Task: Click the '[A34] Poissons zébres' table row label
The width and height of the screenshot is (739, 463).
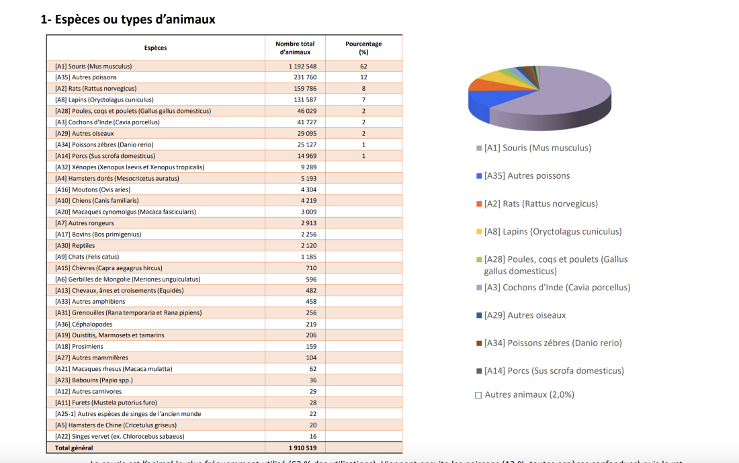Action: (104, 144)
